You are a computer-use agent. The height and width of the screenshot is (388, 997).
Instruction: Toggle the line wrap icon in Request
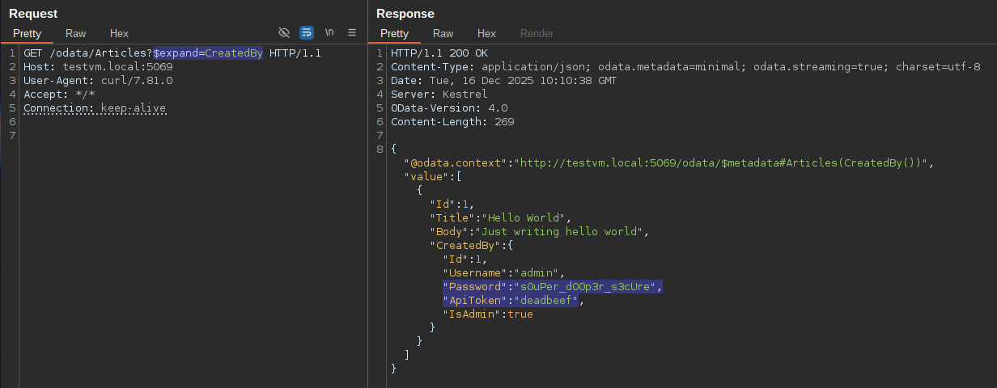(x=307, y=33)
